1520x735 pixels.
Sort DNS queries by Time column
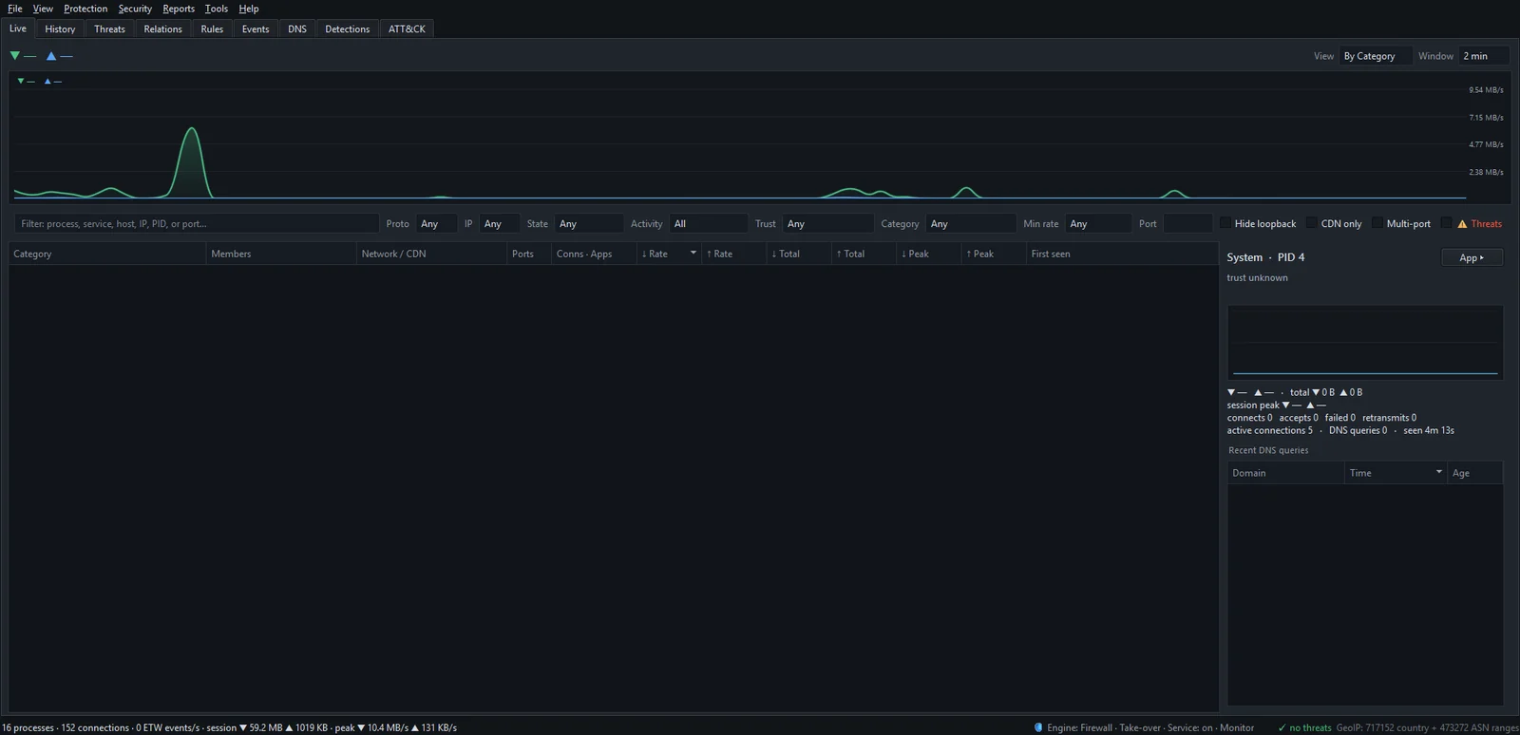click(1396, 473)
